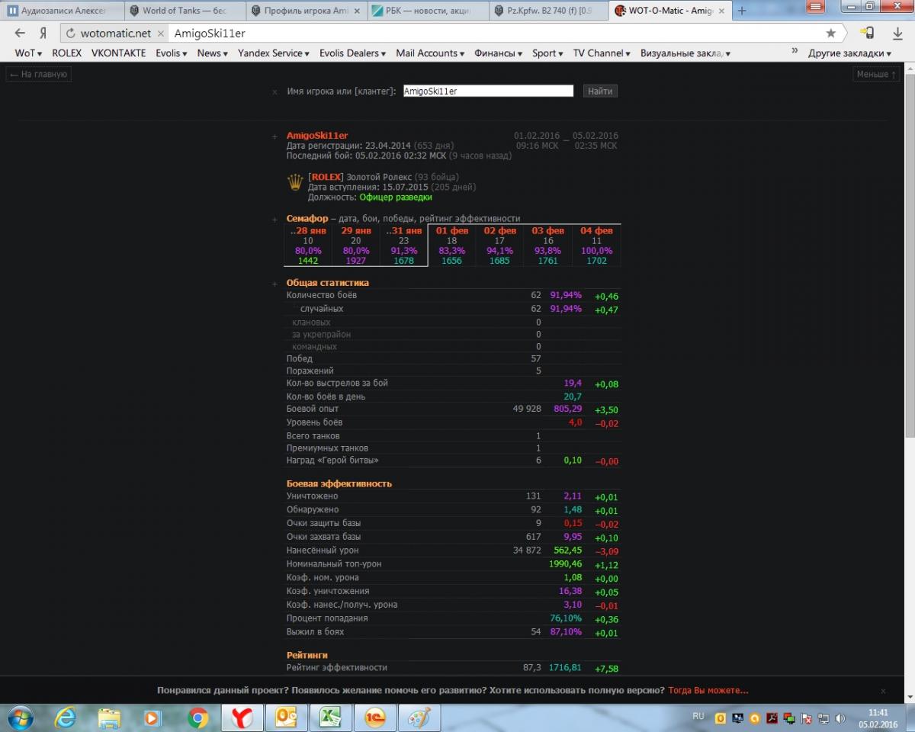Open the Yandex home button
Screen dimensions: 915x732
tap(43, 34)
